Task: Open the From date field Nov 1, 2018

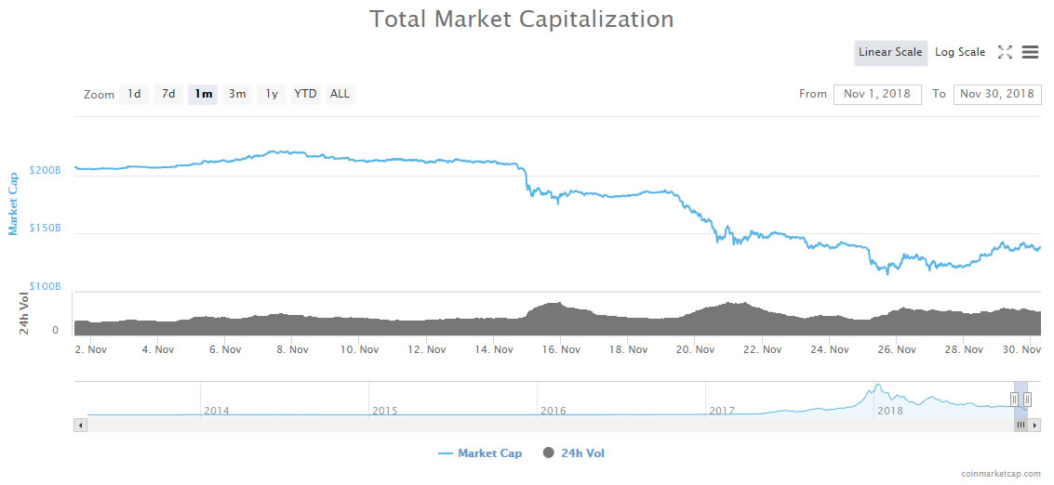Action: (x=877, y=94)
